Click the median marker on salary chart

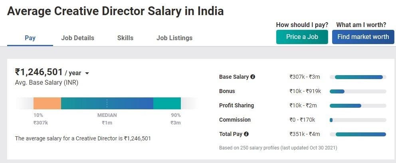point(107,103)
